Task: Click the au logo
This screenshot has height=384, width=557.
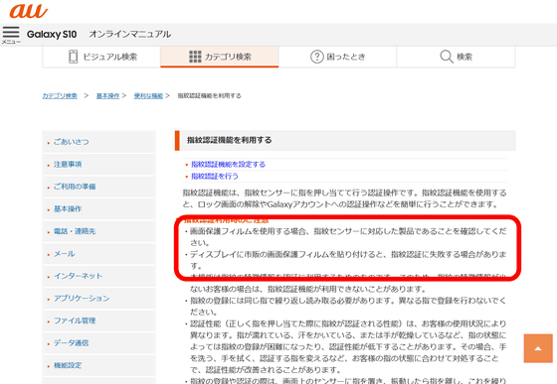Action: (29, 11)
